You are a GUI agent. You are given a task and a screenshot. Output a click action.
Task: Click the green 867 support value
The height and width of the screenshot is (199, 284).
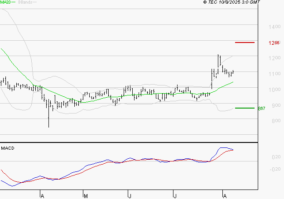[261, 109]
